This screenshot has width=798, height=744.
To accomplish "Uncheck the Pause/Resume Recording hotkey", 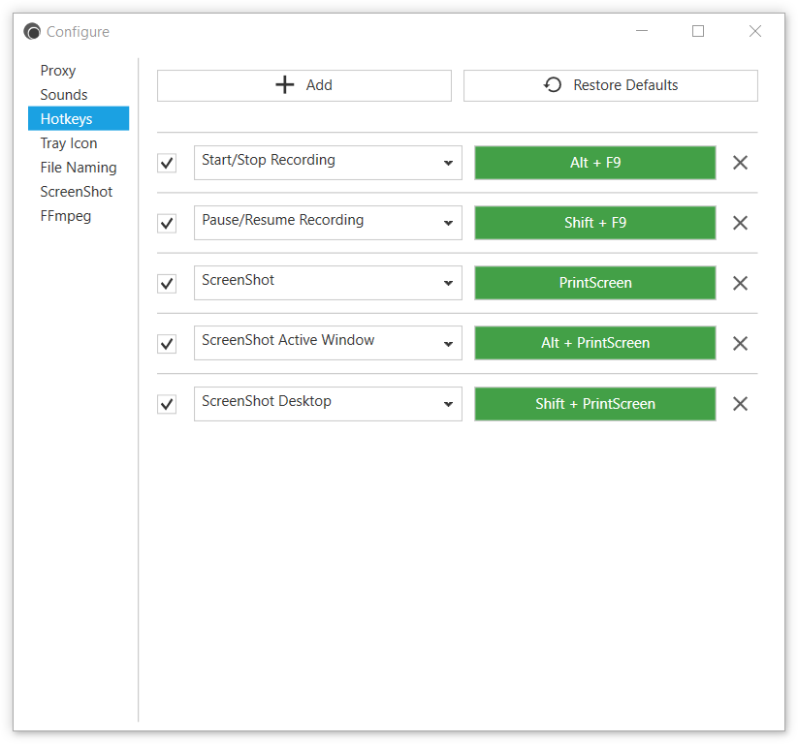I will click(x=167, y=223).
